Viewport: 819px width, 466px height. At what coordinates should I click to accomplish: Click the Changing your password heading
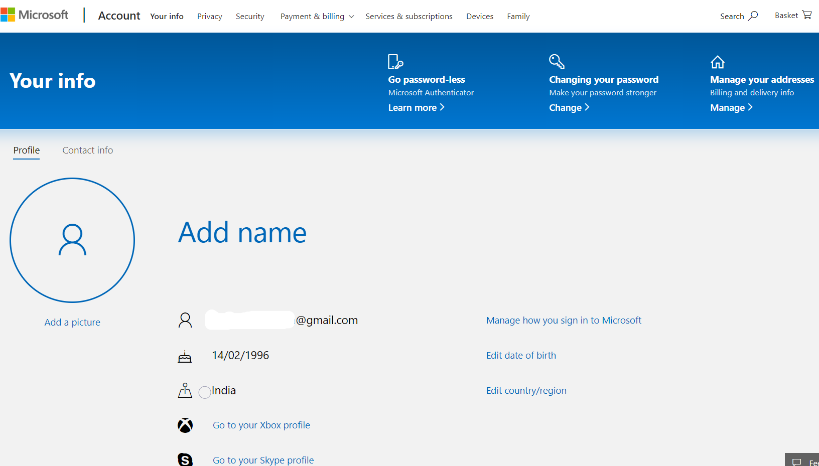(x=604, y=79)
